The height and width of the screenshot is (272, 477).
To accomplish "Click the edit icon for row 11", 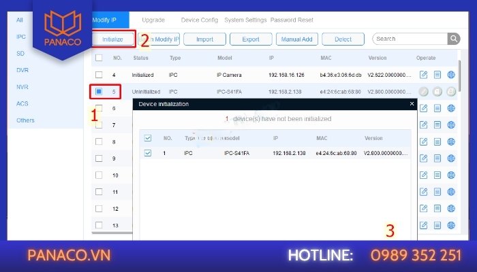I will [x=423, y=192].
